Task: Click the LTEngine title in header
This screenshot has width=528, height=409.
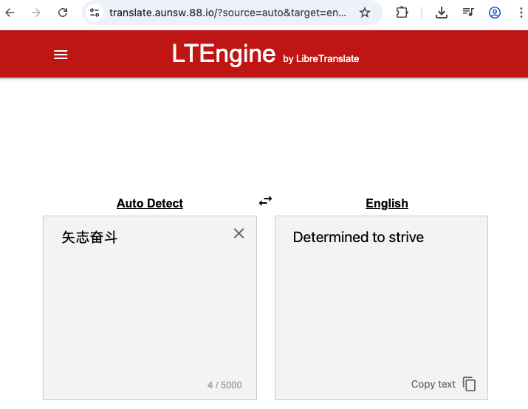Action: [x=223, y=54]
